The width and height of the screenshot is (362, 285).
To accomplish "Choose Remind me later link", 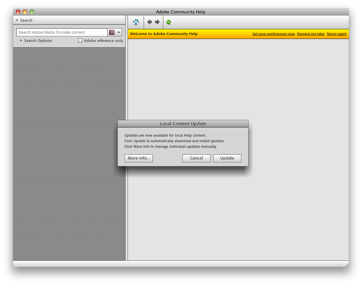I will click(311, 34).
